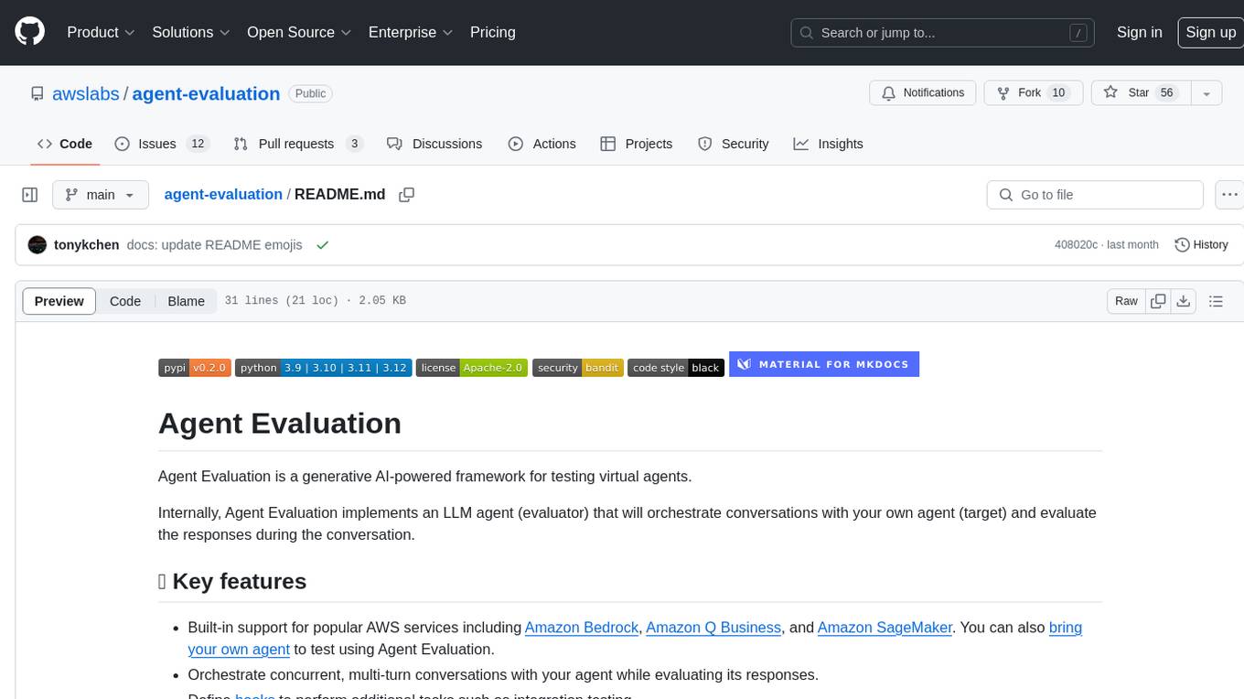Open tonykchen's avatar

38,245
